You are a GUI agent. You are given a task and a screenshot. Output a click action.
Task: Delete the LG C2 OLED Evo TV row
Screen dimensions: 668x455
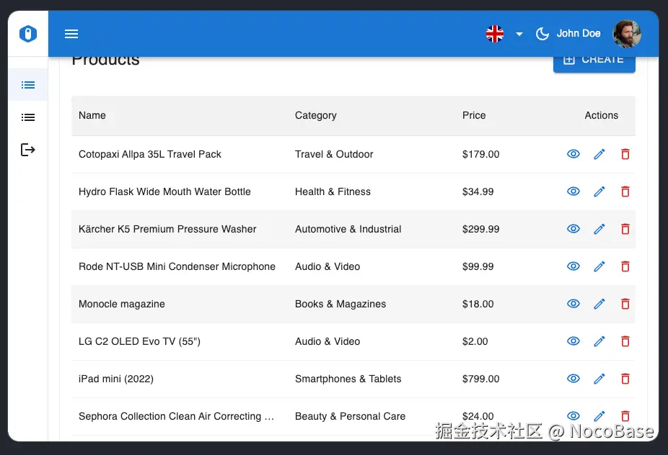point(625,341)
